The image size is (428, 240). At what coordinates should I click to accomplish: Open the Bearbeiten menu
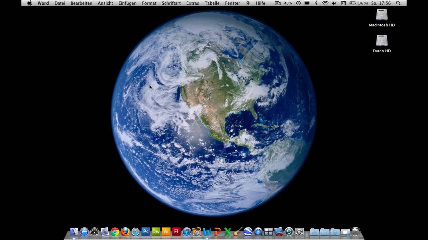(81, 3)
